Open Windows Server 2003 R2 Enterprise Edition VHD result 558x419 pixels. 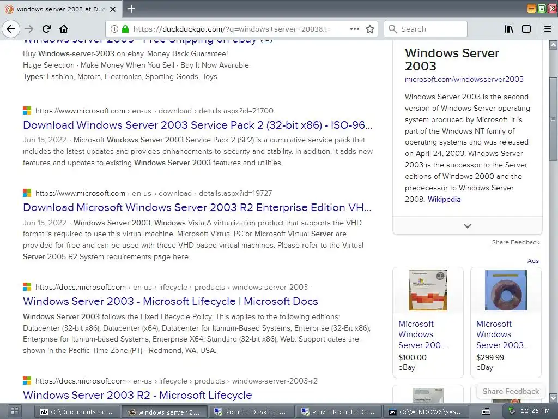197,207
